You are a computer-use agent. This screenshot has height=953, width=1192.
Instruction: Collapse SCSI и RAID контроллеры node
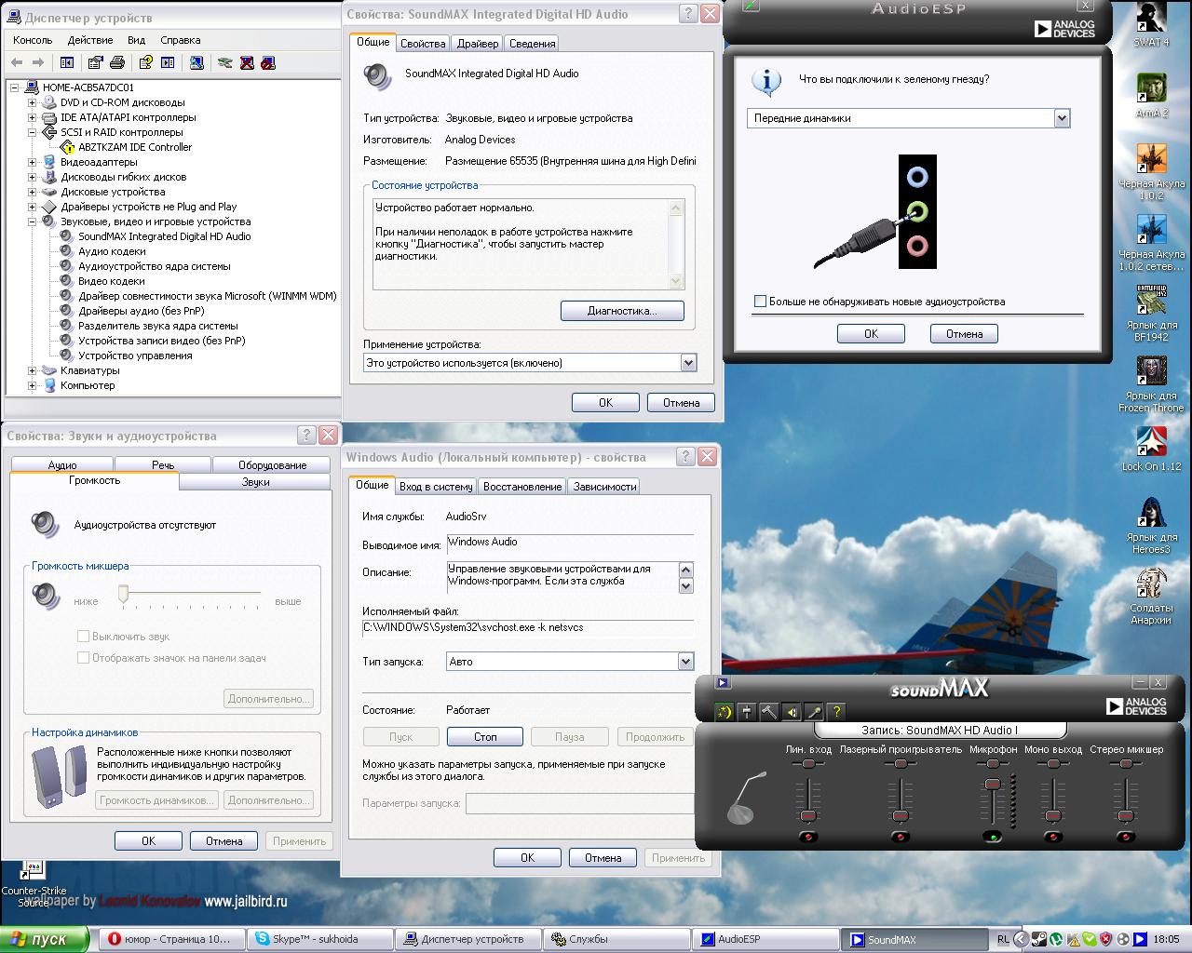pos(32,132)
